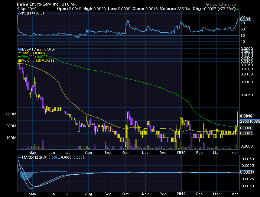Click the Aug label under the price chart
The height and width of the screenshot is (197, 260).
click(88, 153)
